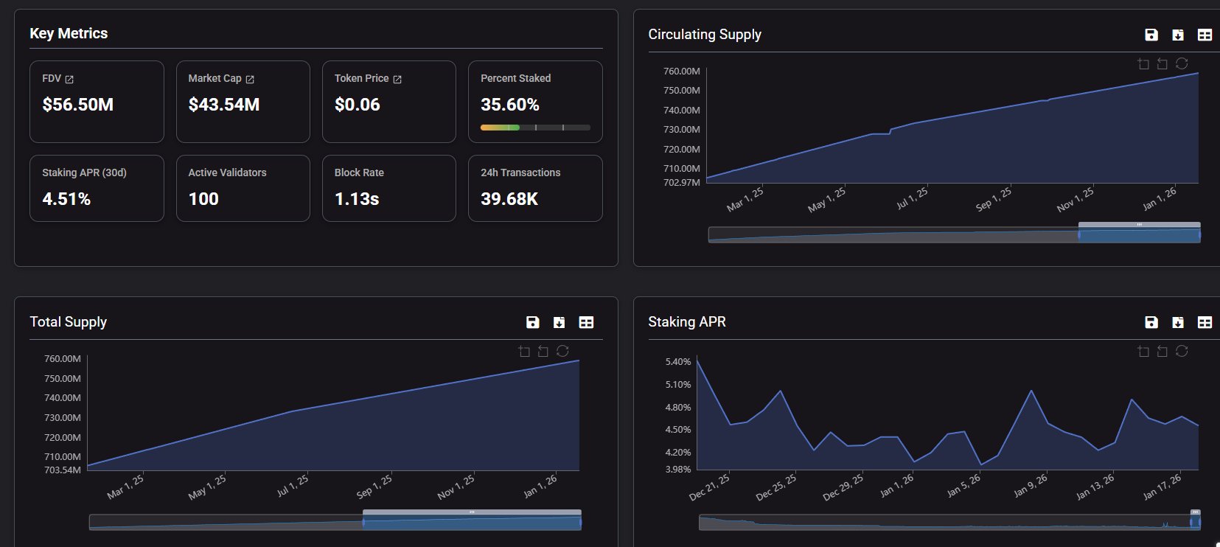Image resolution: width=1220 pixels, height=547 pixels.
Task: Download the Total Supply chart data
Action: (x=560, y=322)
